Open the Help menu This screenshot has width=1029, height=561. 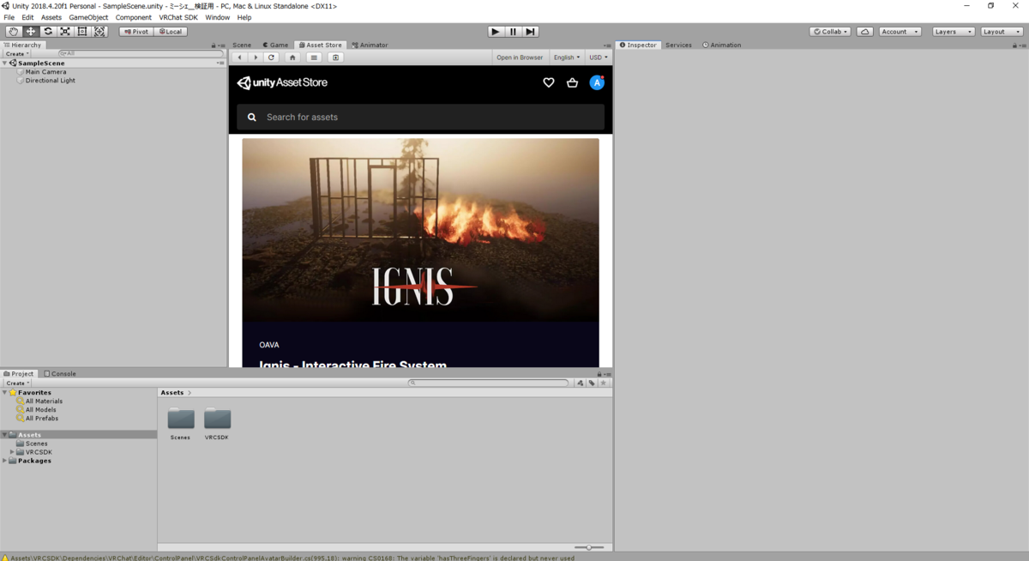coord(244,17)
